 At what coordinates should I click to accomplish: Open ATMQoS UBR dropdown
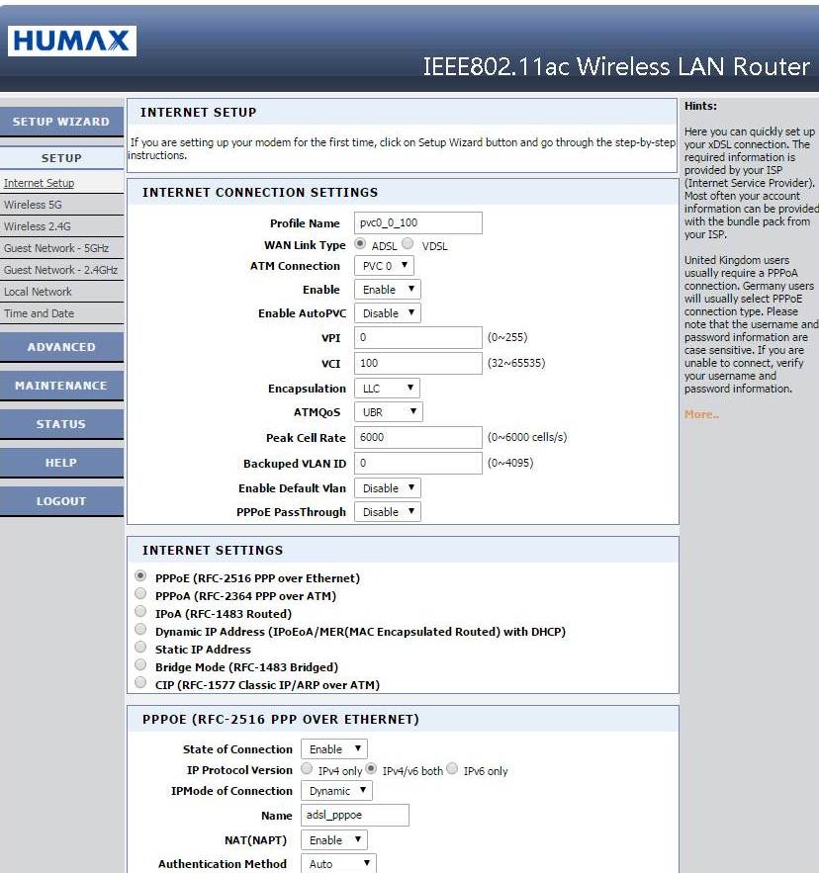pyautogui.click(x=389, y=412)
